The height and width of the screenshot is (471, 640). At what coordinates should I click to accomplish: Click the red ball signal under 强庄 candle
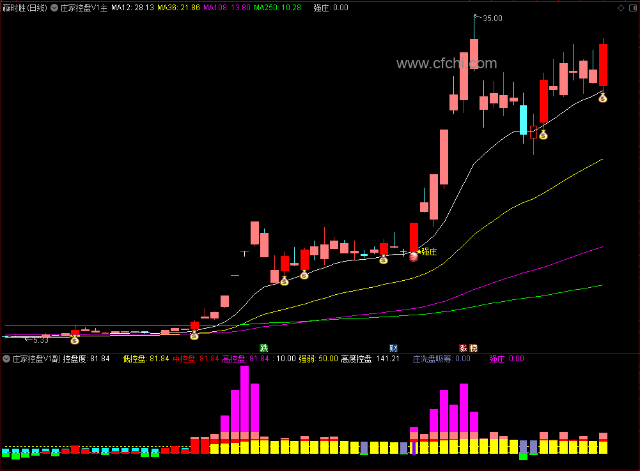point(414,257)
